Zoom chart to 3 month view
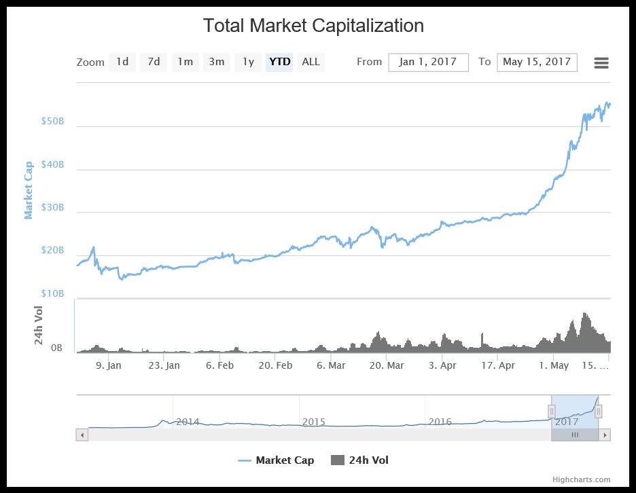 (x=216, y=62)
